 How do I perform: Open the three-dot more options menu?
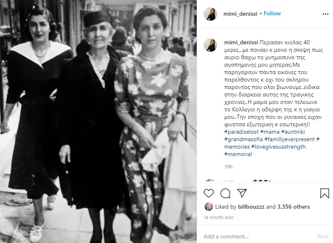click(326, 14)
